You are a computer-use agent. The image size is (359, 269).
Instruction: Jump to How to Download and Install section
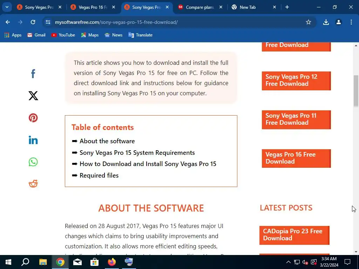(x=148, y=164)
